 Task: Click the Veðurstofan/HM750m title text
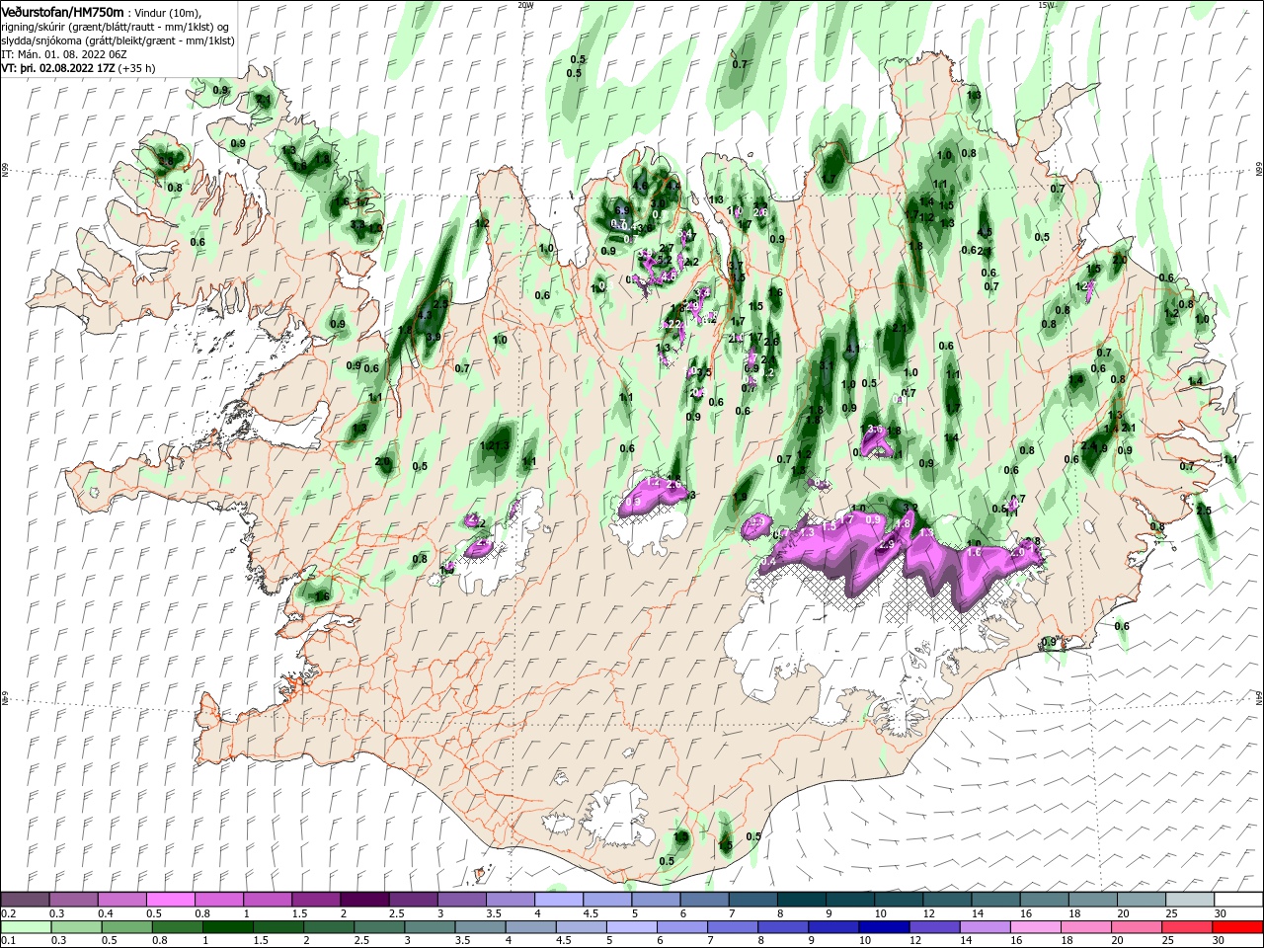click(x=61, y=12)
